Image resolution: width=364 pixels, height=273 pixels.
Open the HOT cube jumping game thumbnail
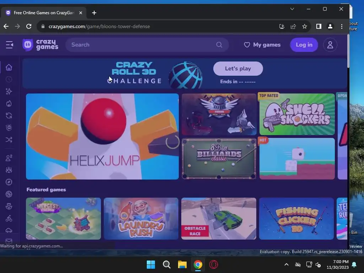point(297,159)
